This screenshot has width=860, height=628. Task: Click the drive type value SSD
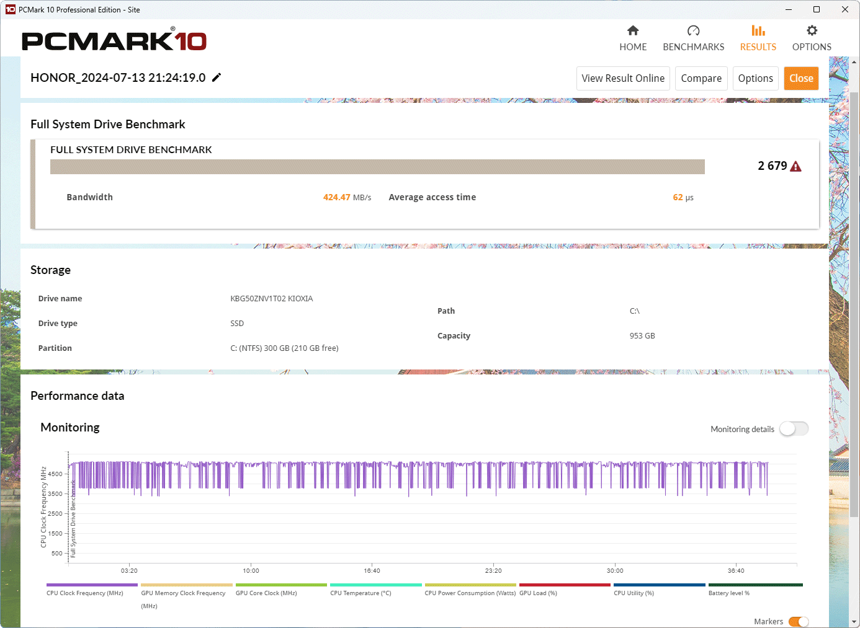(237, 324)
